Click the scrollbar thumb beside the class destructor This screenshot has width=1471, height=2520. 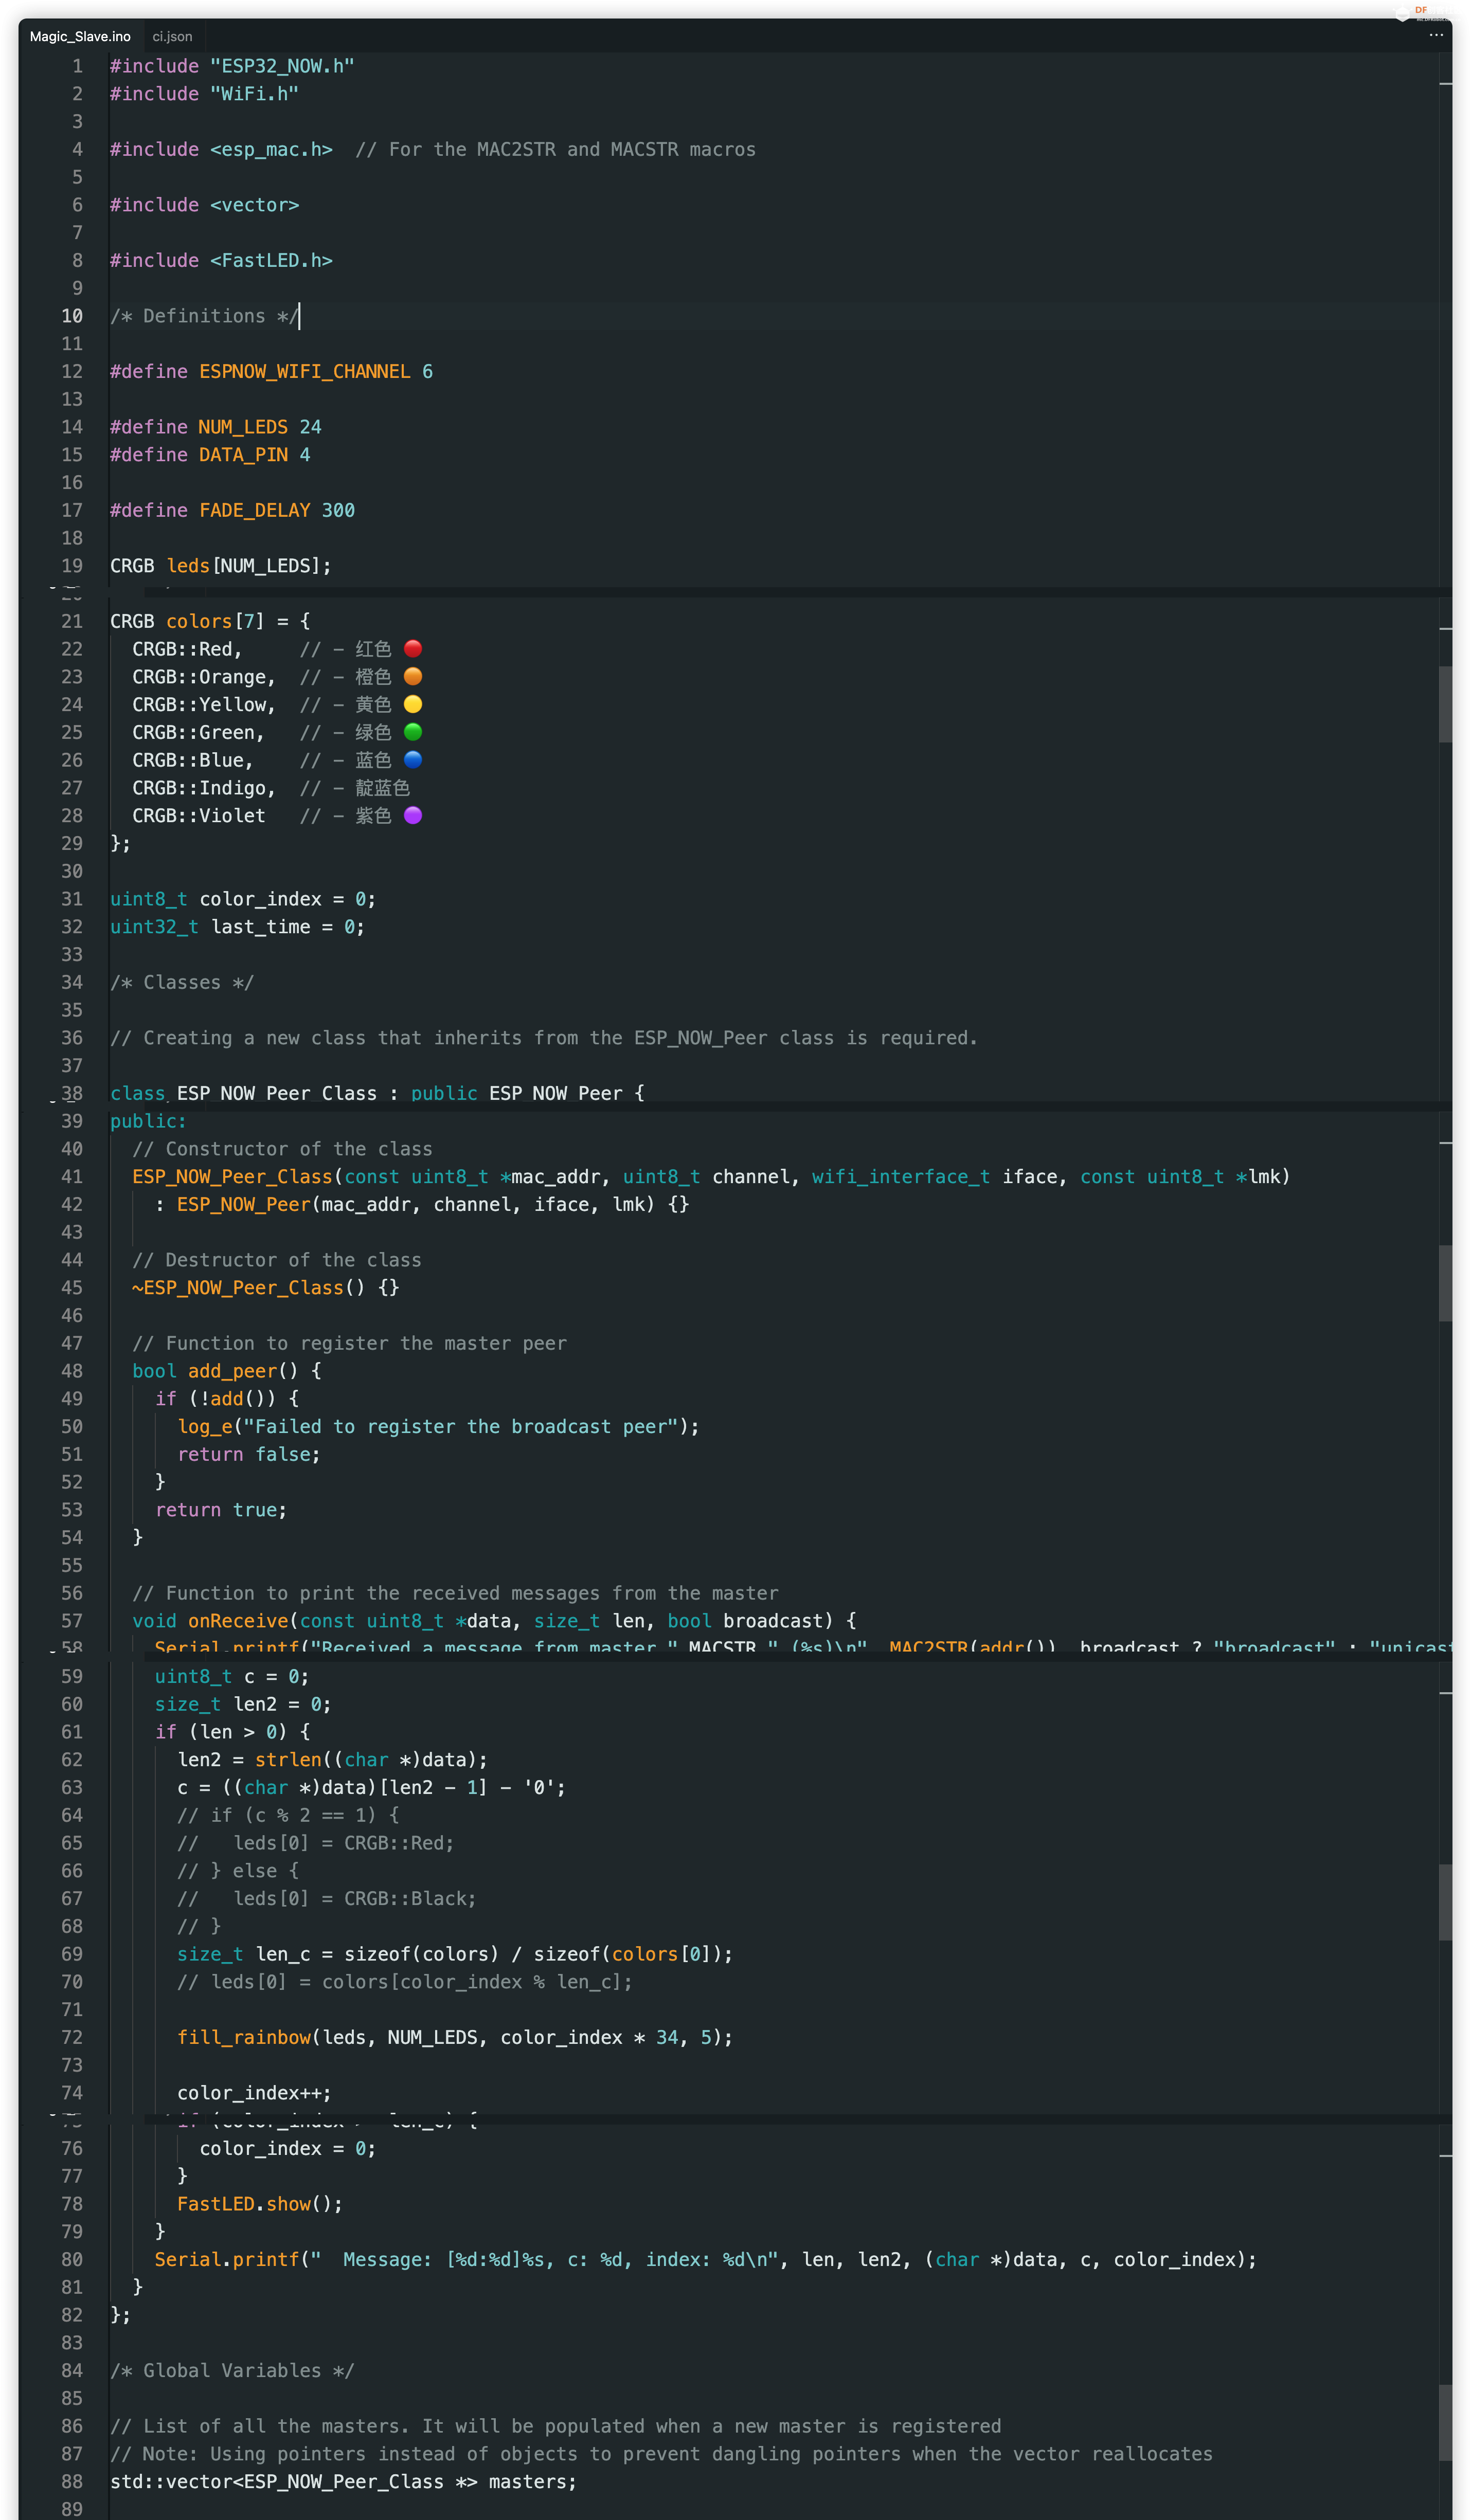pyautogui.click(x=1445, y=1283)
